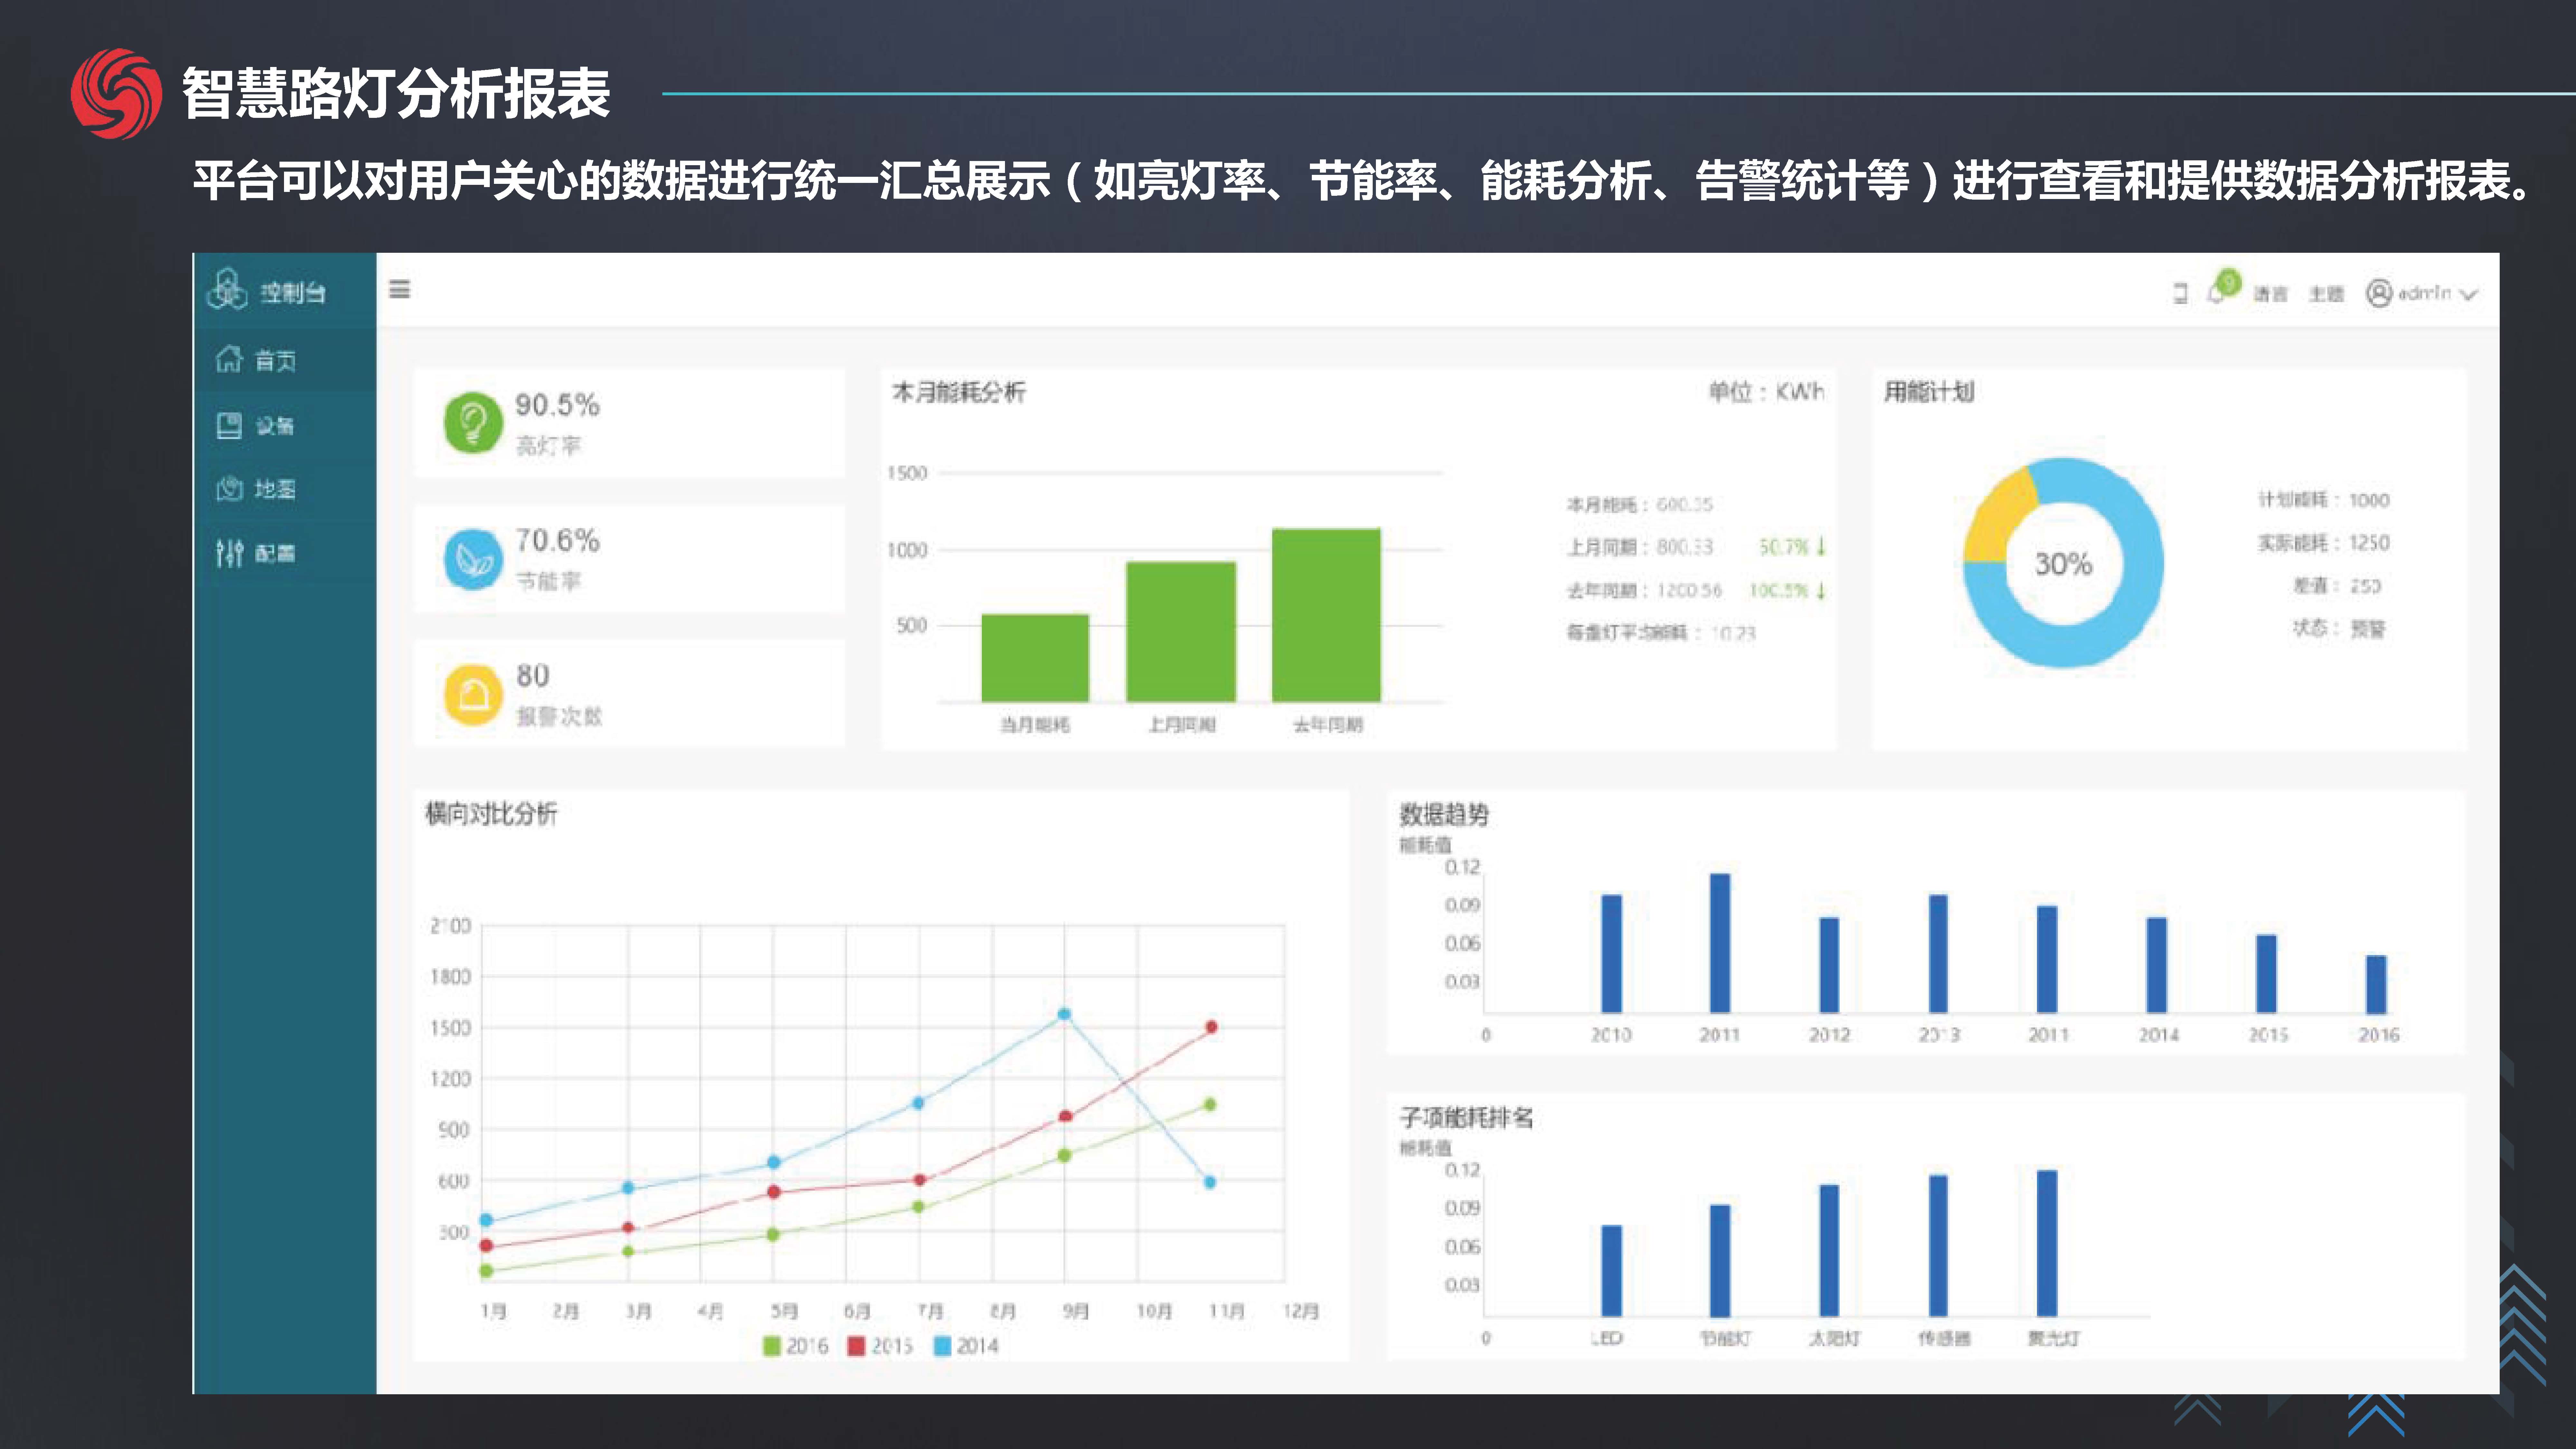This screenshot has height=1449, width=2576.
Task: Click the 数据趋势 chart title
Action: [x=1444, y=815]
